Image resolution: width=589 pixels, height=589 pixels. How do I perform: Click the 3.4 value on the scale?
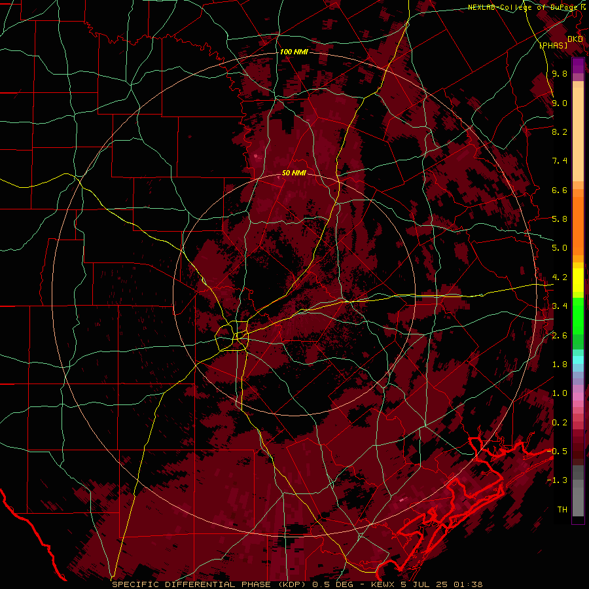coord(560,306)
